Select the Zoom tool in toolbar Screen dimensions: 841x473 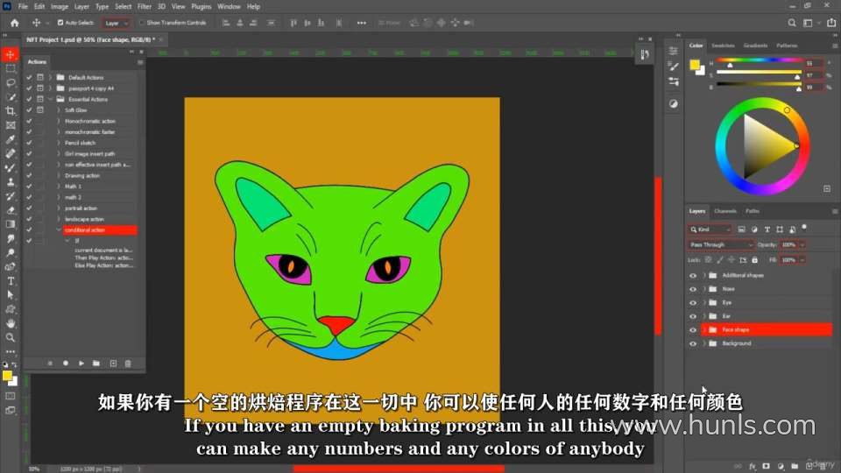click(x=11, y=337)
